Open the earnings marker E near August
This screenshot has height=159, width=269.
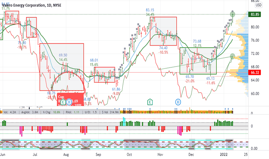tap(63, 102)
